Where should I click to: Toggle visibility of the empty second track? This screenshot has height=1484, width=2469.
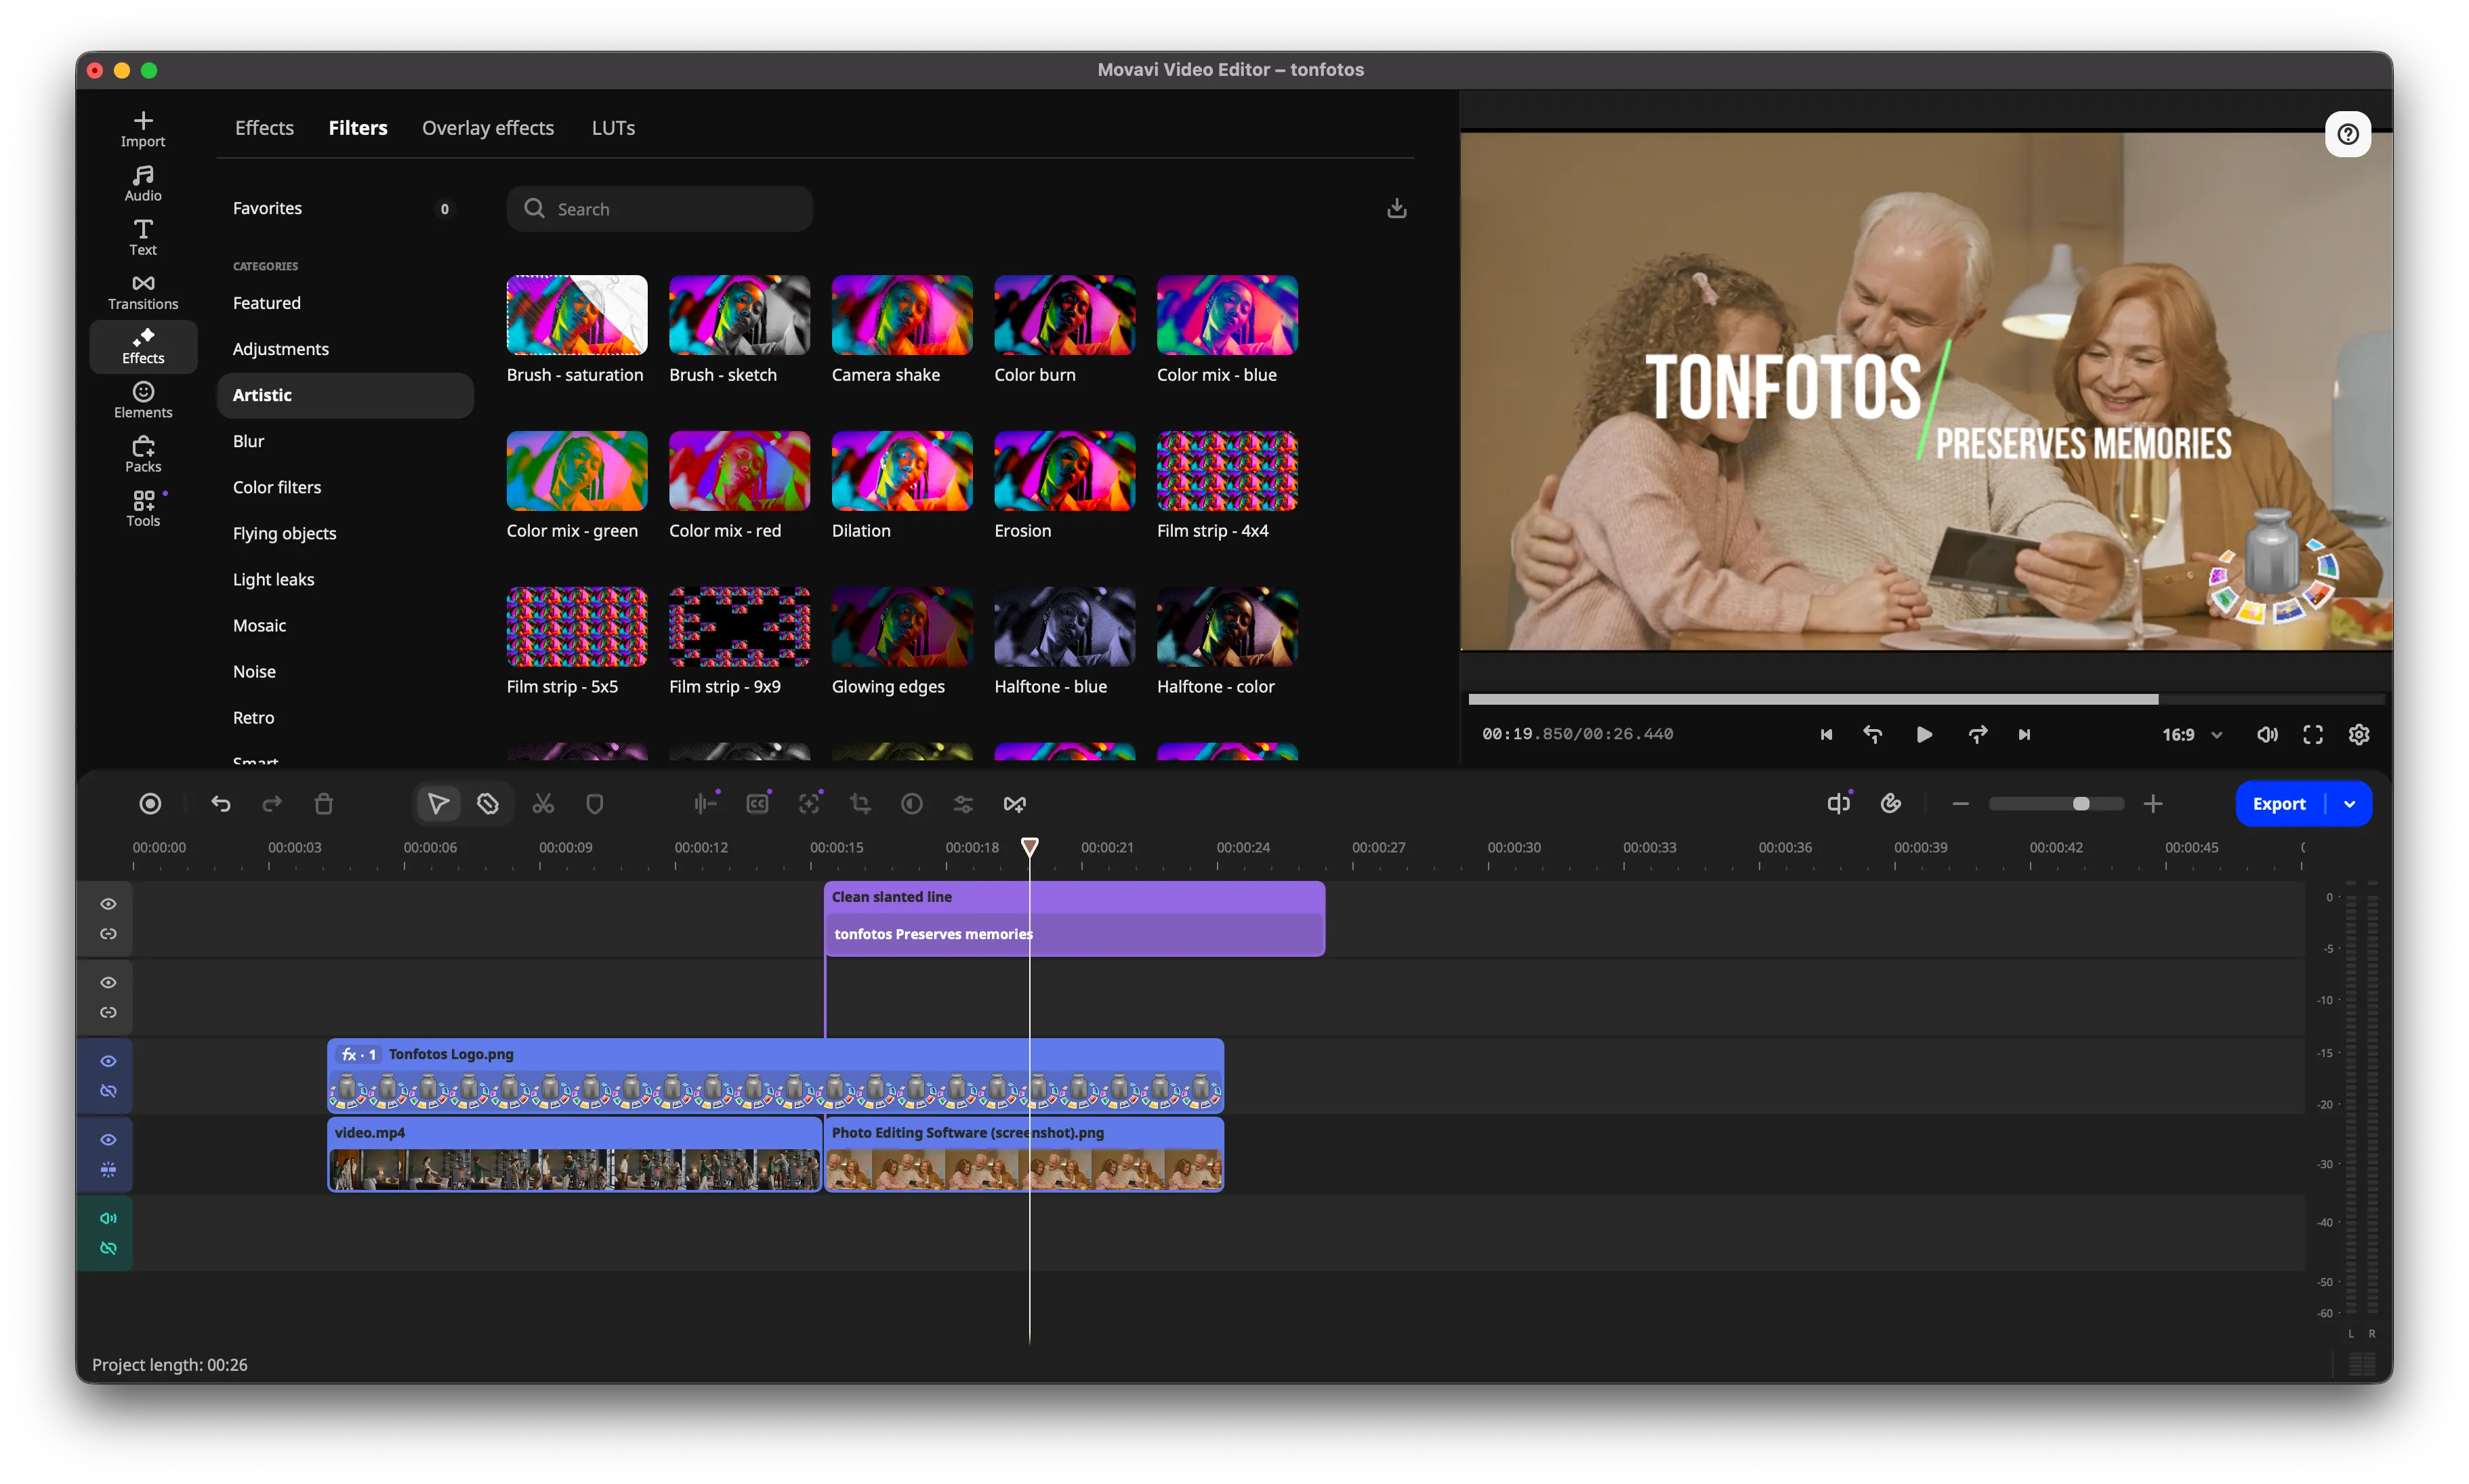[108, 983]
